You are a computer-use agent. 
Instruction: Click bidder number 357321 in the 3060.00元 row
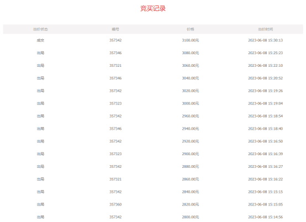coord(115,66)
